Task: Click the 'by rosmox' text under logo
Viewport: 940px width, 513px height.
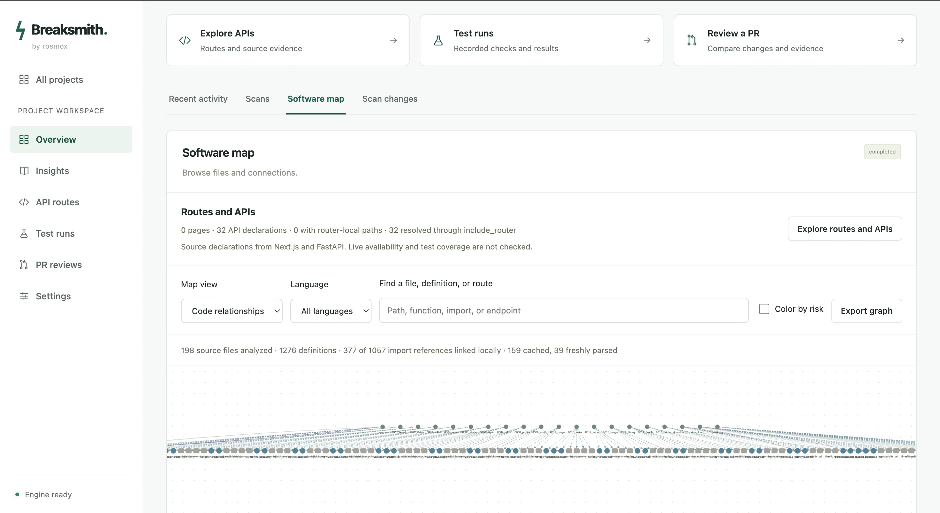Action: (x=50, y=46)
